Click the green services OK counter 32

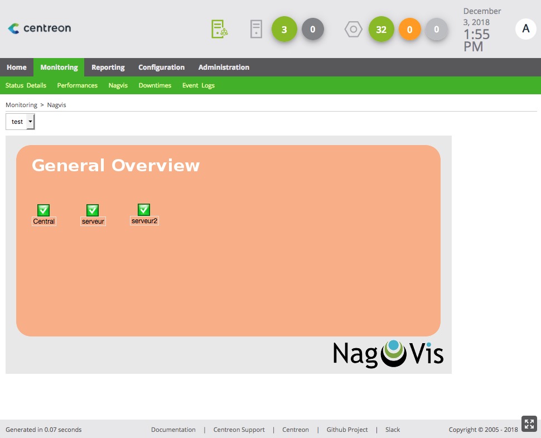(381, 30)
